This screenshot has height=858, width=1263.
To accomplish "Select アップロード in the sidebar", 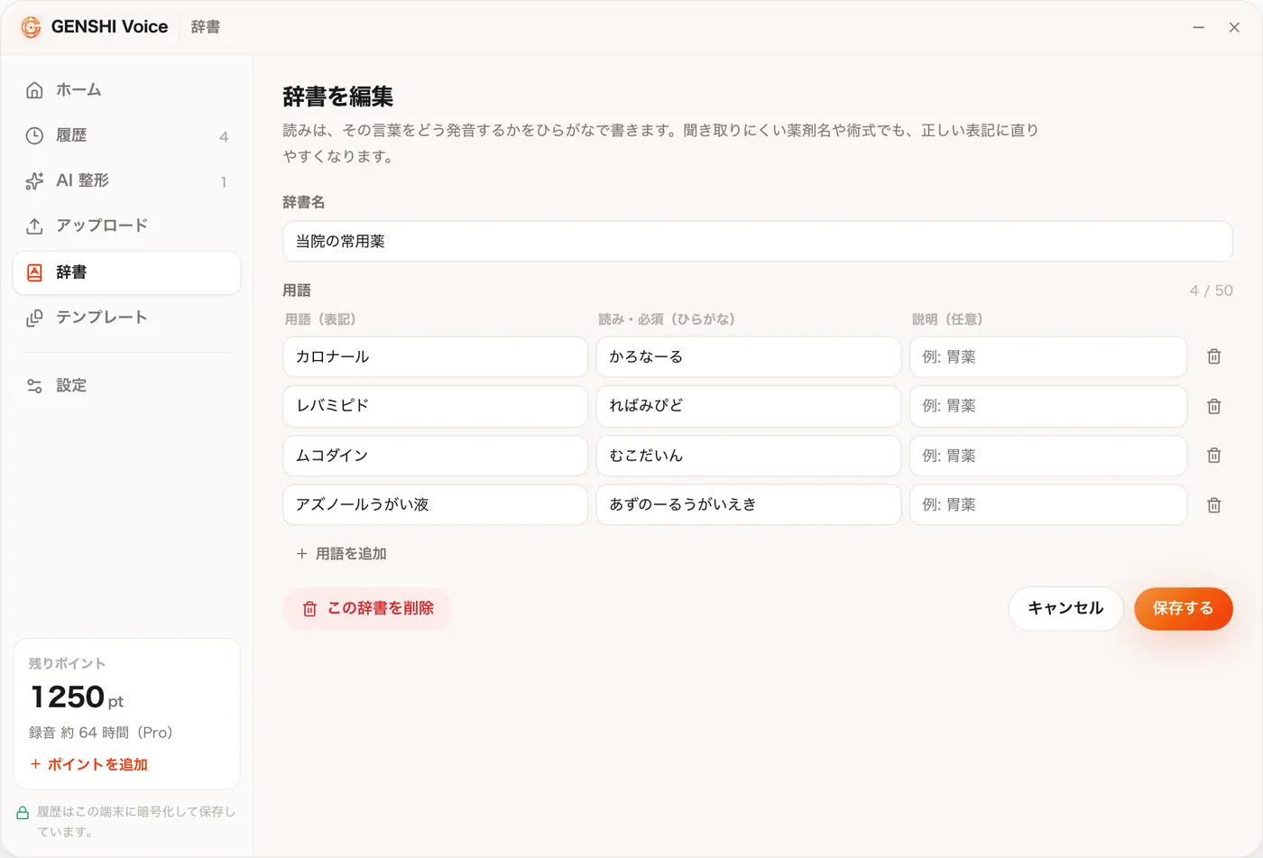I will coord(126,226).
